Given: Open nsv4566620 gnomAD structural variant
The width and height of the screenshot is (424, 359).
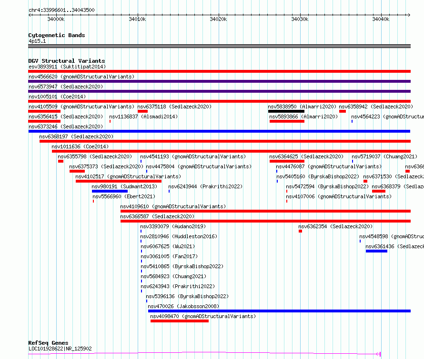Looking at the screenshot, I should (x=81, y=77).
